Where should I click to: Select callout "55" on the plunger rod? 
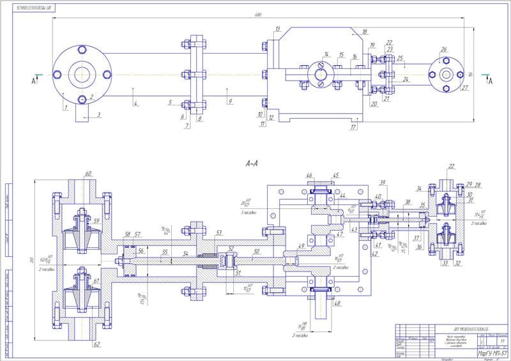click(x=165, y=252)
